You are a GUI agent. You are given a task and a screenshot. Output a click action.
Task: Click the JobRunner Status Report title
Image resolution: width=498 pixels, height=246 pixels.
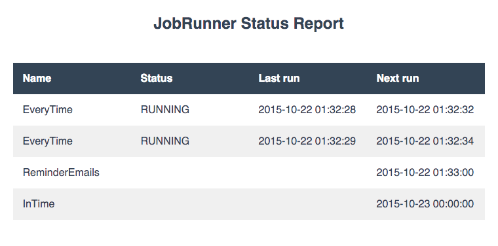pyautogui.click(x=249, y=24)
